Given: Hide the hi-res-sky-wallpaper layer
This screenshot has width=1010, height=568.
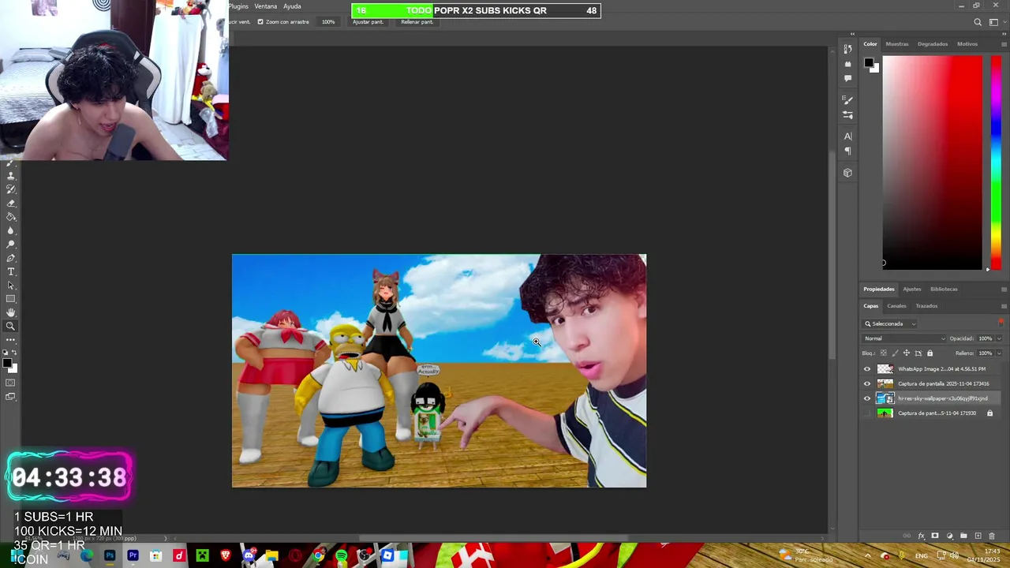Looking at the screenshot, I should pyautogui.click(x=867, y=398).
